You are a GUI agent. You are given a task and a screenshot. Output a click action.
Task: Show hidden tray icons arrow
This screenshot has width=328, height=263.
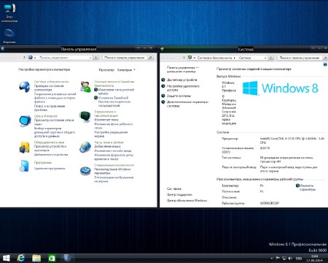(271, 259)
